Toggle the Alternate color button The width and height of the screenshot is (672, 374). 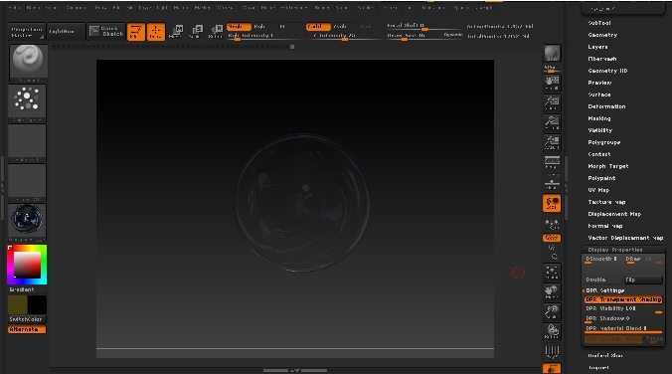27,329
